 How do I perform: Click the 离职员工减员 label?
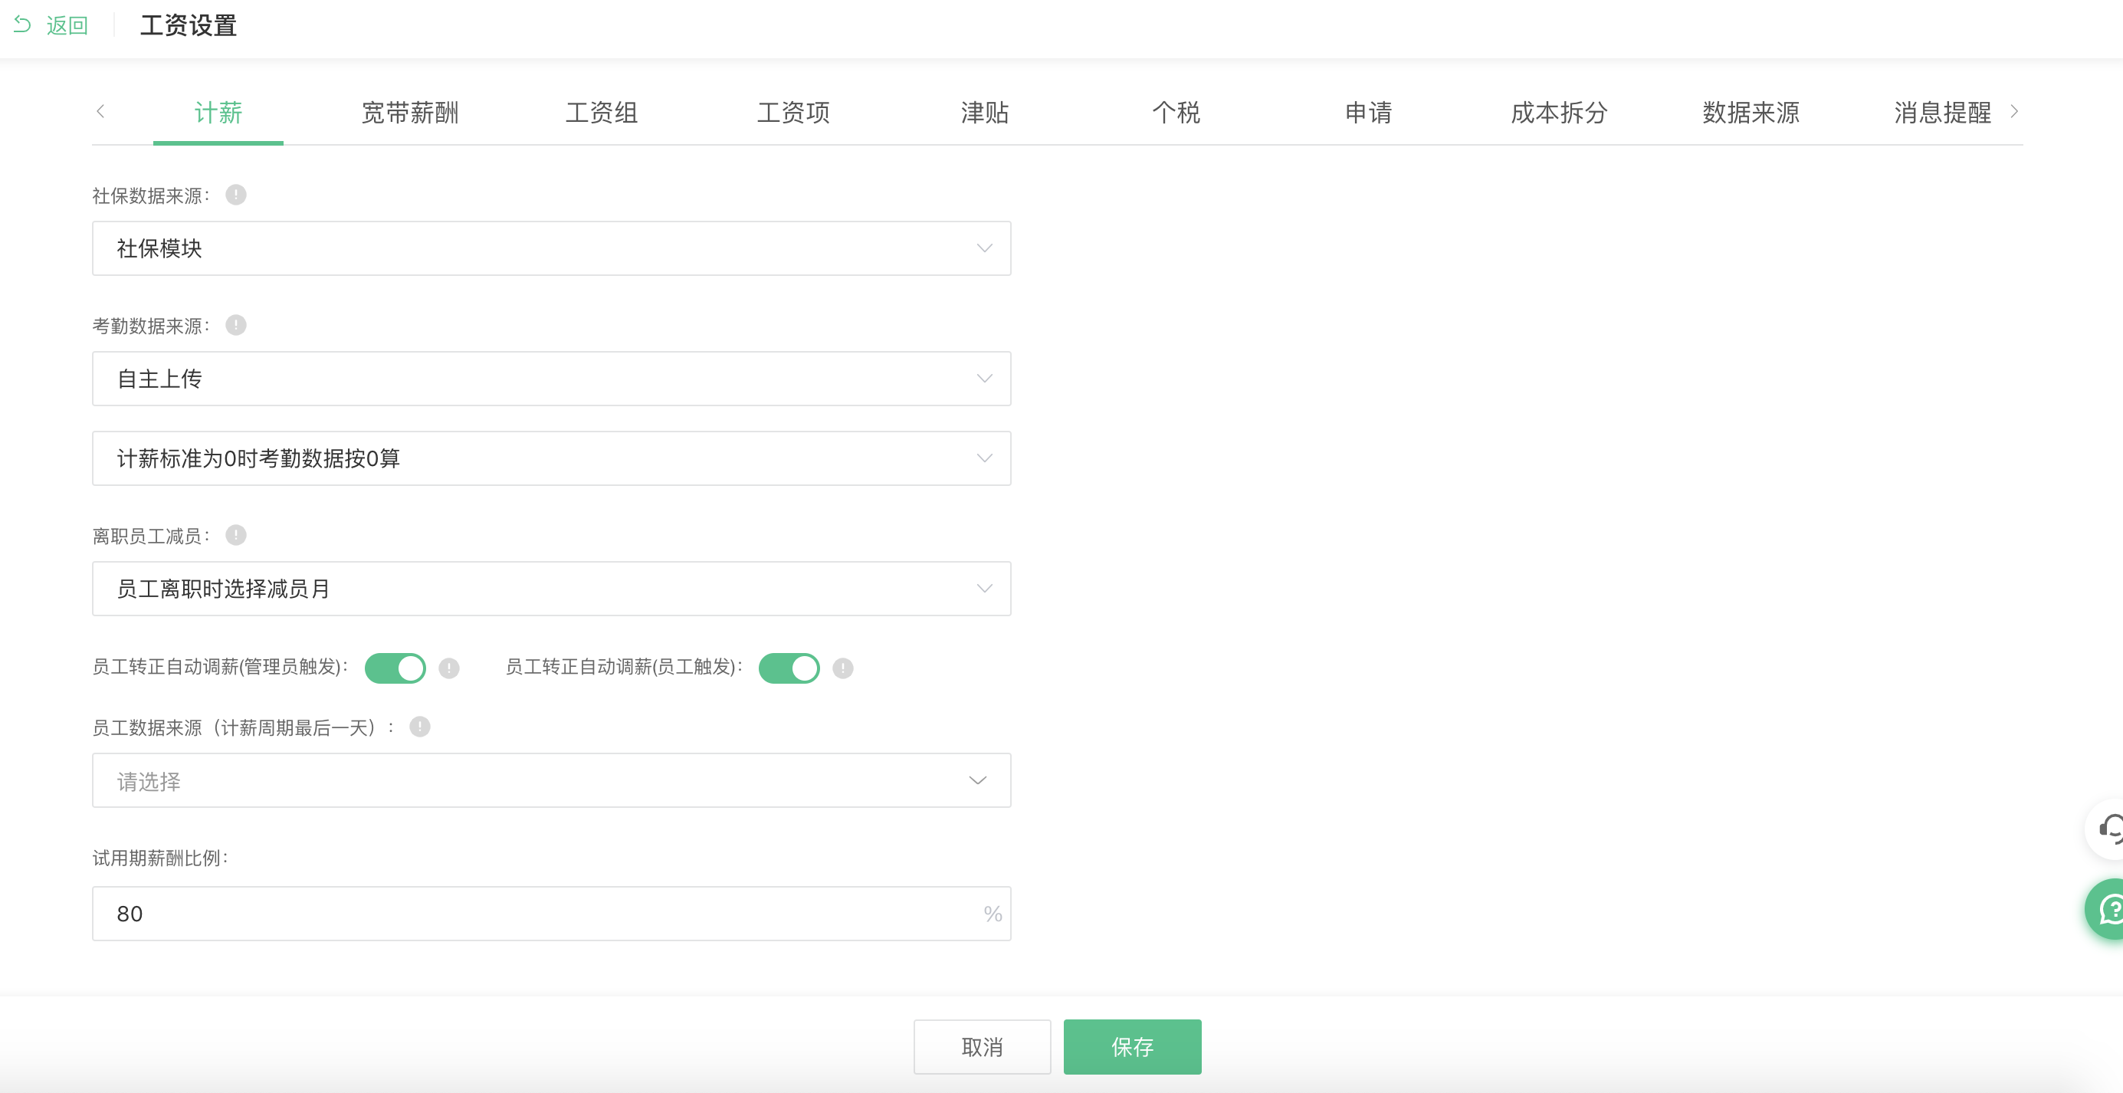point(151,536)
